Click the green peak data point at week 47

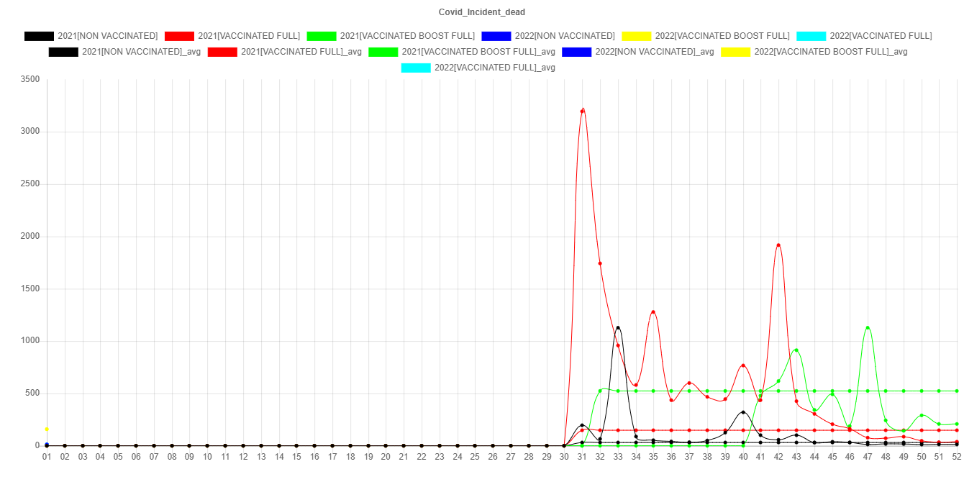click(x=868, y=328)
